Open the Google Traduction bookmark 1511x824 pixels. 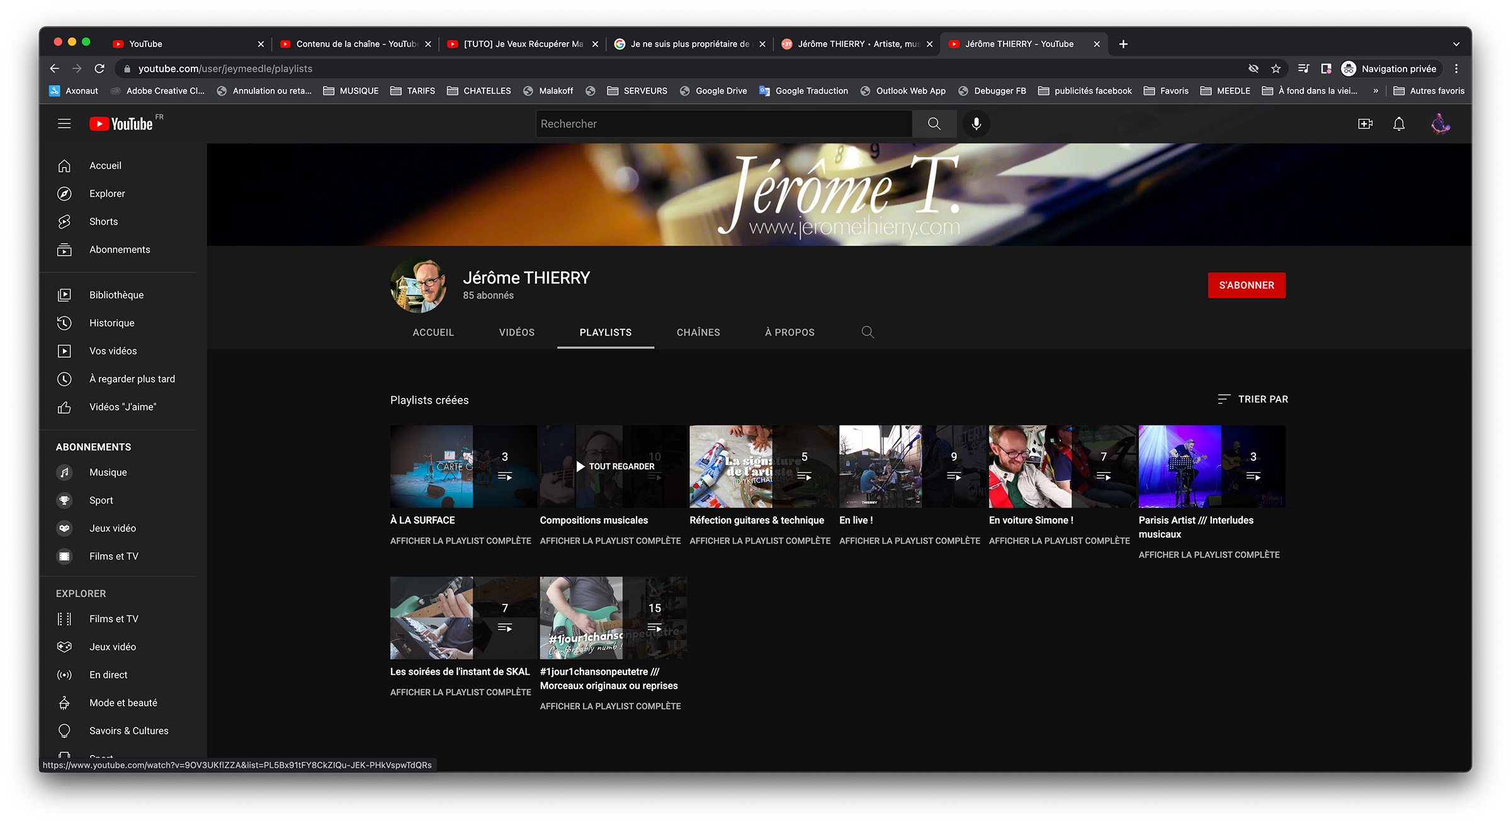coord(804,91)
